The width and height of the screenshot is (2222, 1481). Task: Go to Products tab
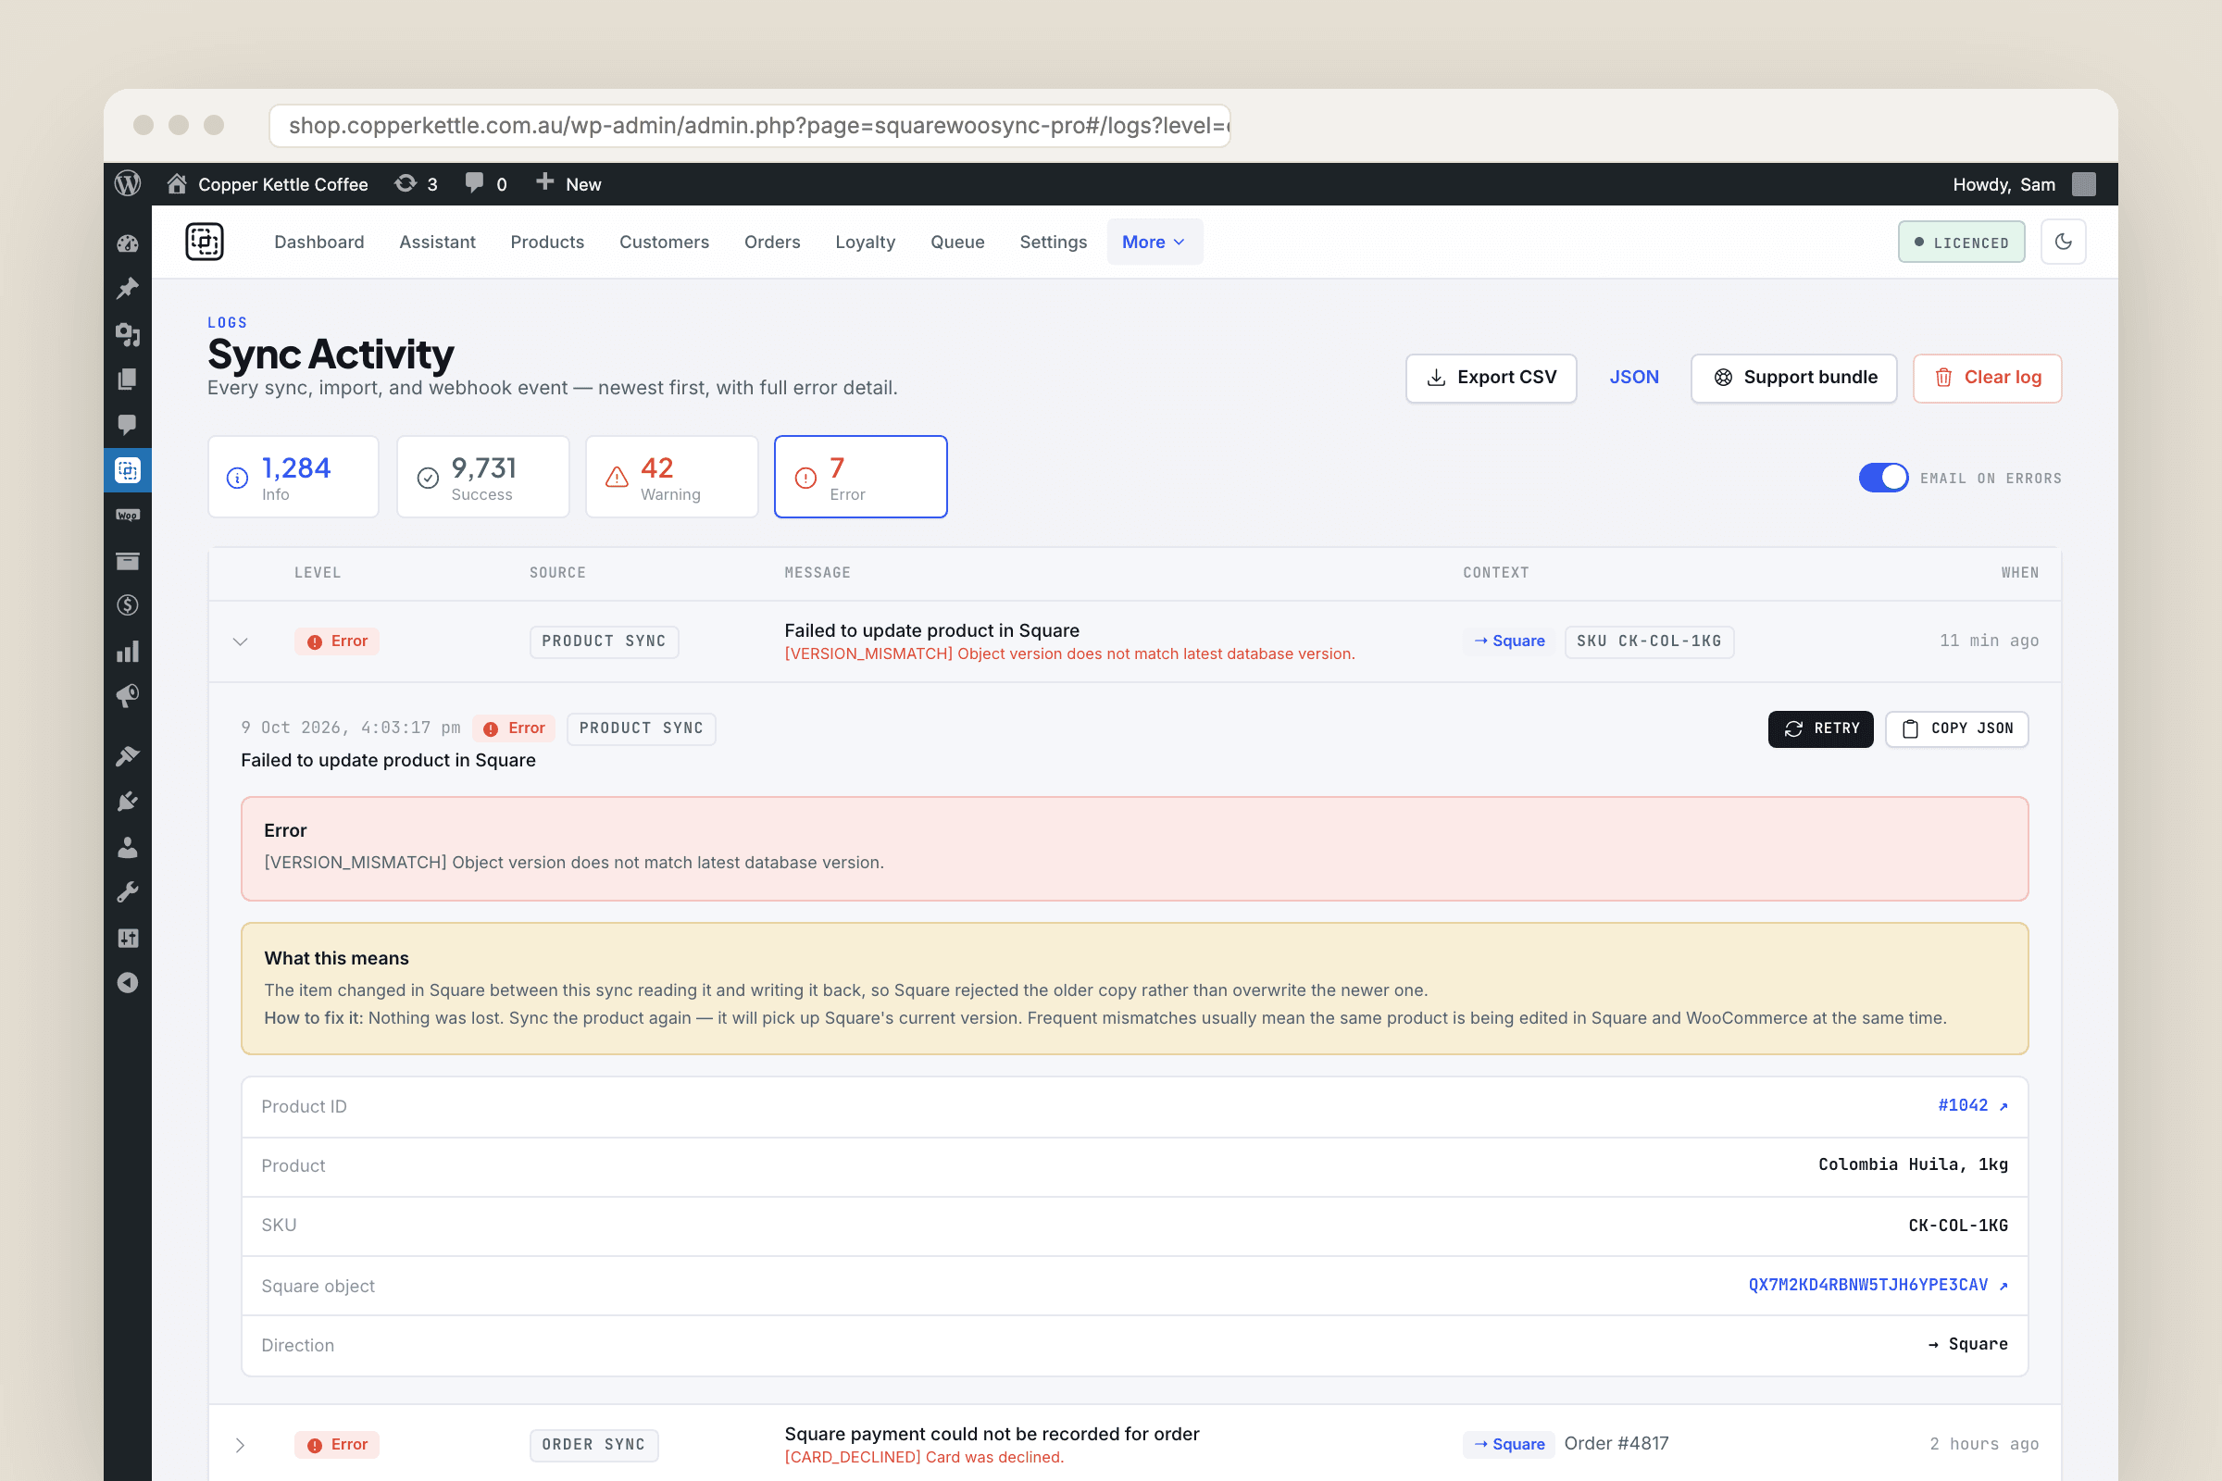coord(547,242)
